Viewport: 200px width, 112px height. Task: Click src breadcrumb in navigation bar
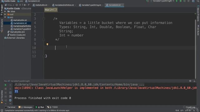[20, 1]
